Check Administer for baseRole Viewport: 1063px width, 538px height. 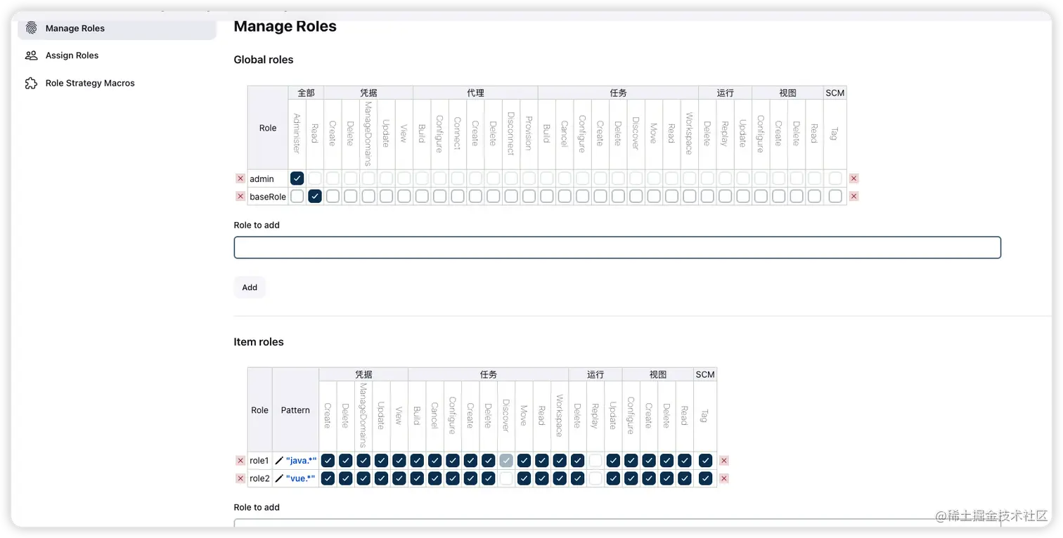(297, 197)
